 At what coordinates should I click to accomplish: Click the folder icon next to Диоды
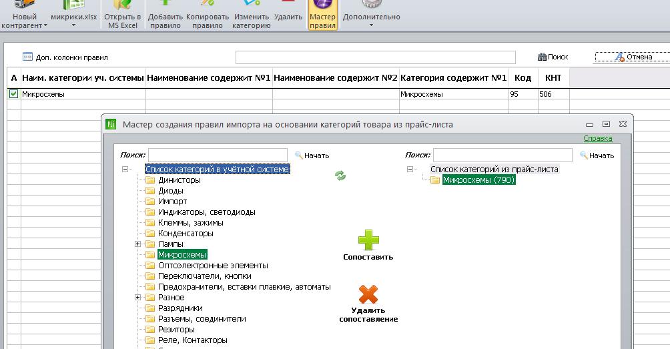click(150, 191)
